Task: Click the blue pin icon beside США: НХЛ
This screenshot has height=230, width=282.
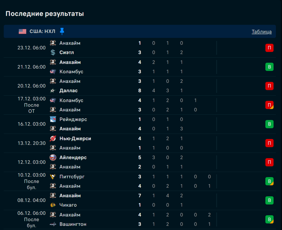Action: 62,31
